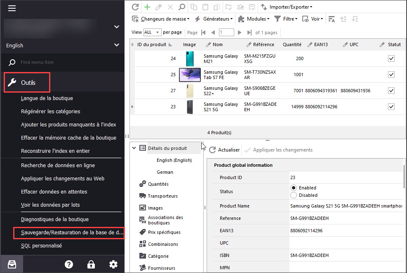Click Actualiser button in details panel
This screenshot has width=407, height=273.
224,150
